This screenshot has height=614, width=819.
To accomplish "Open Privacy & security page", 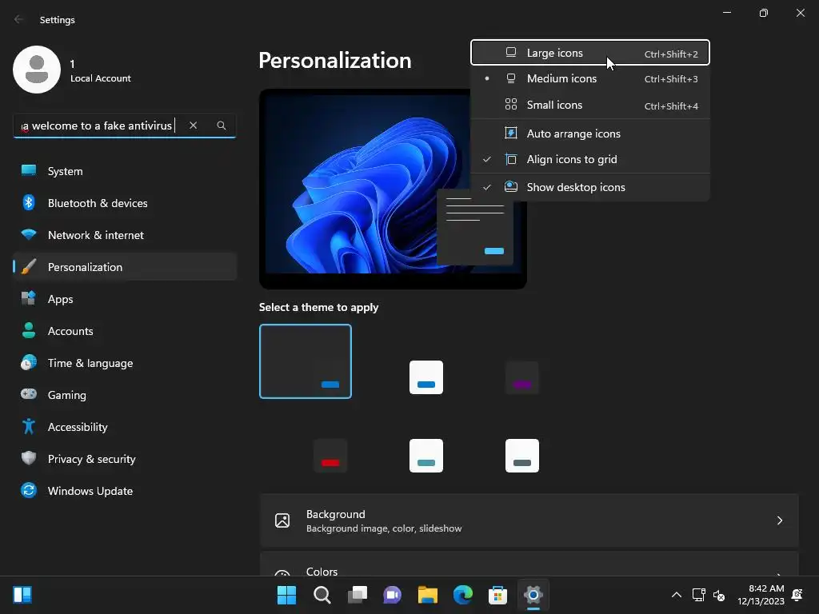I will (125, 459).
